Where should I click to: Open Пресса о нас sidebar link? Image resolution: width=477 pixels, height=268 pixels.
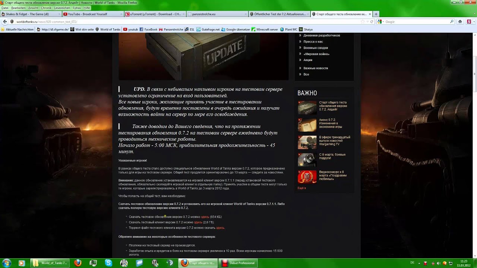[313, 42]
